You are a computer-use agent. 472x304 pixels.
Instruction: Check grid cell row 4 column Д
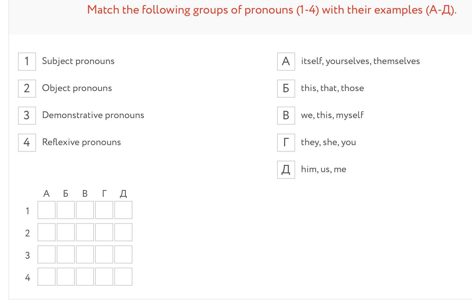(x=123, y=277)
